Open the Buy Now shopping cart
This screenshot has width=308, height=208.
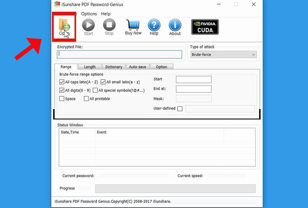point(133,27)
